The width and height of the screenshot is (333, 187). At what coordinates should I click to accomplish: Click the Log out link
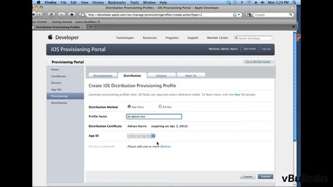pos(266,49)
